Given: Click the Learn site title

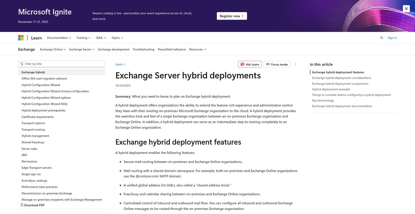Looking at the screenshot, I should tap(36, 38).
